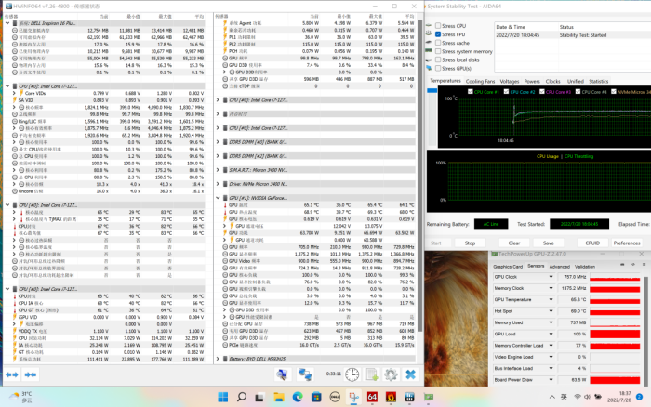Screen dimensions: 651x407
Task: Click HWiNFO expand columns arrows button
Action: pyautogui.click(x=11, y=374)
